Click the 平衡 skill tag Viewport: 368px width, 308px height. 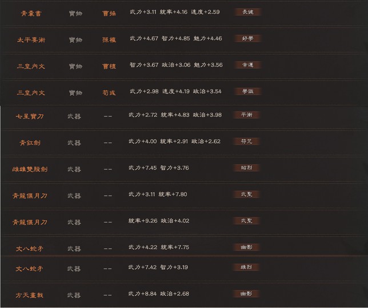246,115
